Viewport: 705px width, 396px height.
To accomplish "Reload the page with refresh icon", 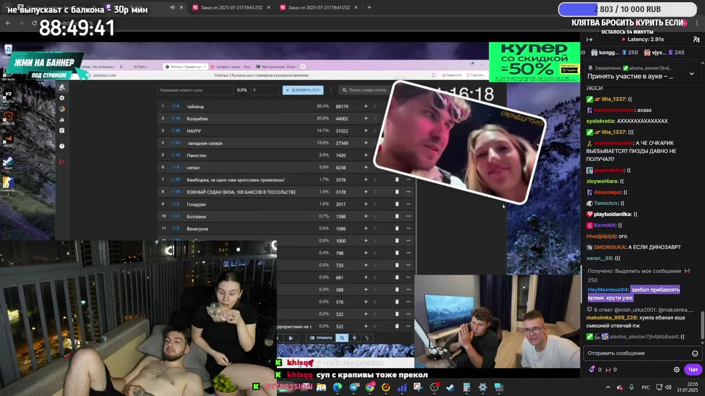I will 34,23.
